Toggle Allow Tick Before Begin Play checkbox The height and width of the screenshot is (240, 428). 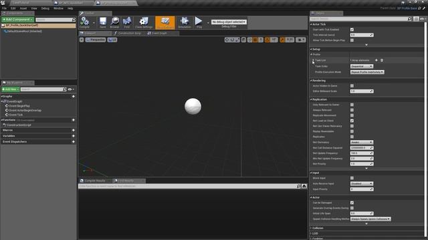click(352, 40)
